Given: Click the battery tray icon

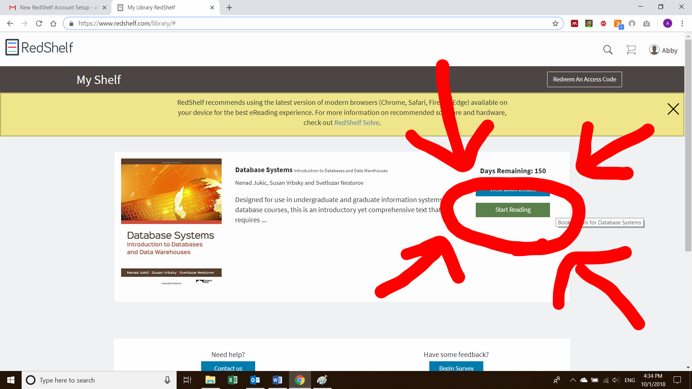Looking at the screenshot, I should pos(595,380).
